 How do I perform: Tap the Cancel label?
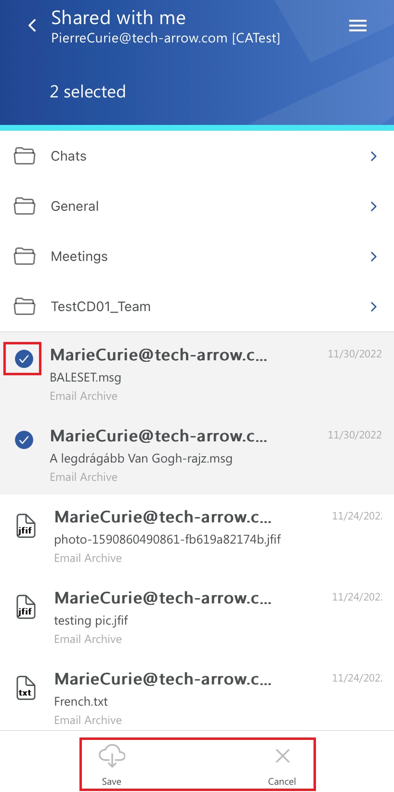pos(282,781)
